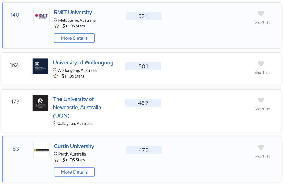Image resolution: width=283 pixels, height=184 pixels.
Task: Open the University of Newcastle logo thumbnail
Action: point(40,103)
